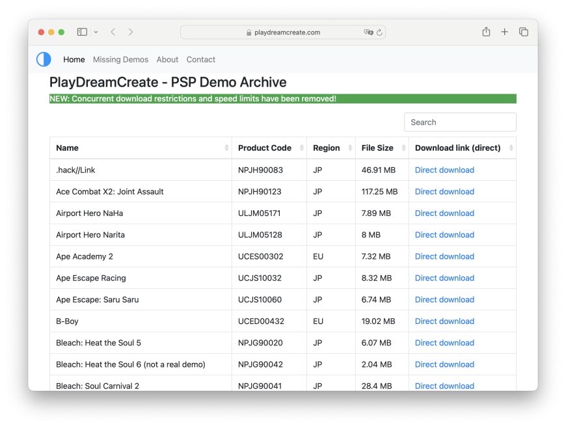
Task: Click Direct download for Ape Escape Racing
Action: point(444,278)
